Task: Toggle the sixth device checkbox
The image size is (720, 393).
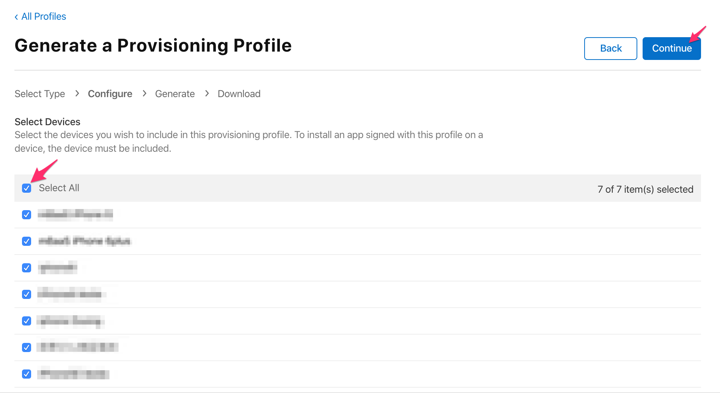Action: click(27, 347)
